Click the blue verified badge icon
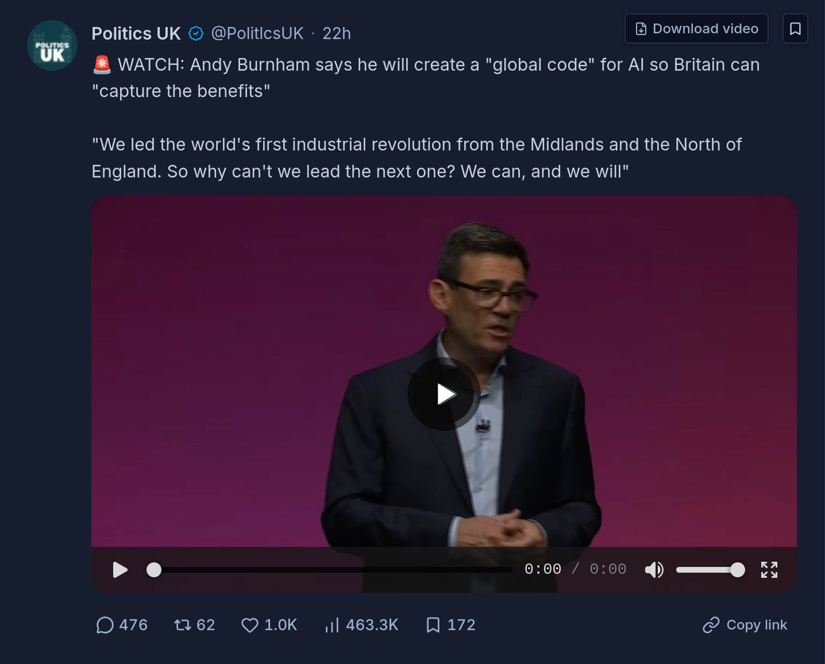Image resolution: width=825 pixels, height=664 pixels. (x=196, y=34)
